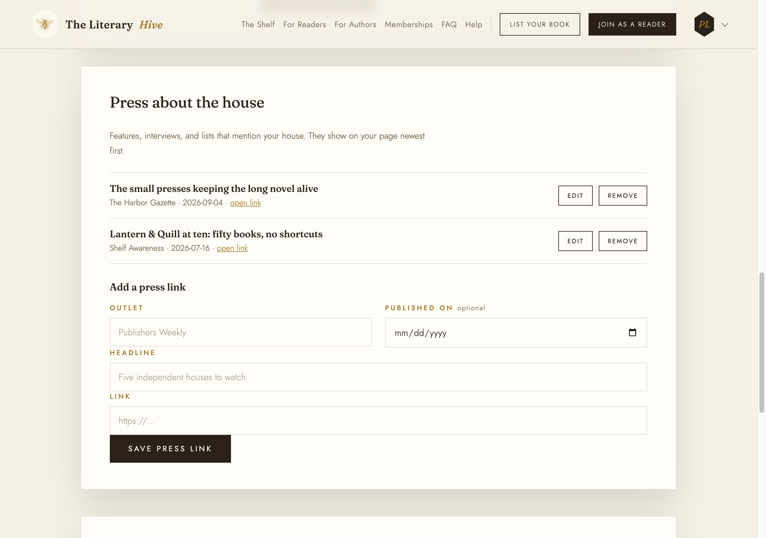The height and width of the screenshot is (538, 766).
Task: Open link for Harbor Gazette article
Action: [x=245, y=203]
